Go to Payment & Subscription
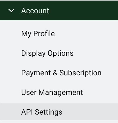The height and width of the screenshot is (123, 118). [61, 73]
